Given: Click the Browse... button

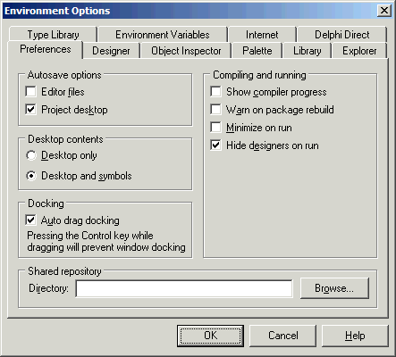Looking at the screenshot, I should 334,288.
